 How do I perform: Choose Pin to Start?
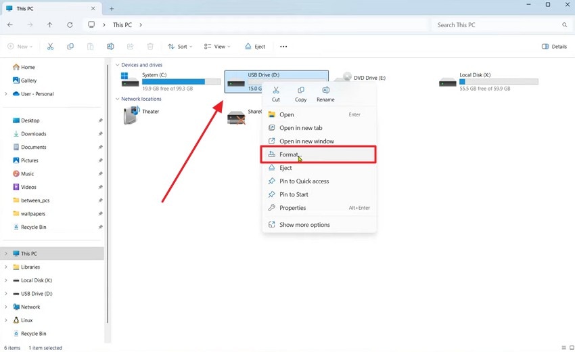[319, 194]
